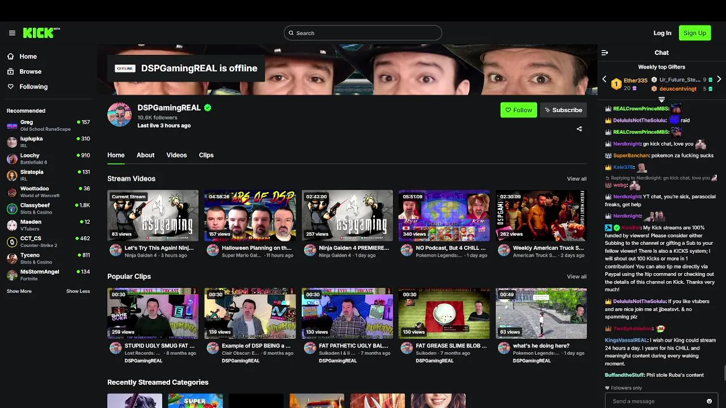Click the Browse sidebar icon
726x408 pixels.
click(x=11, y=71)
